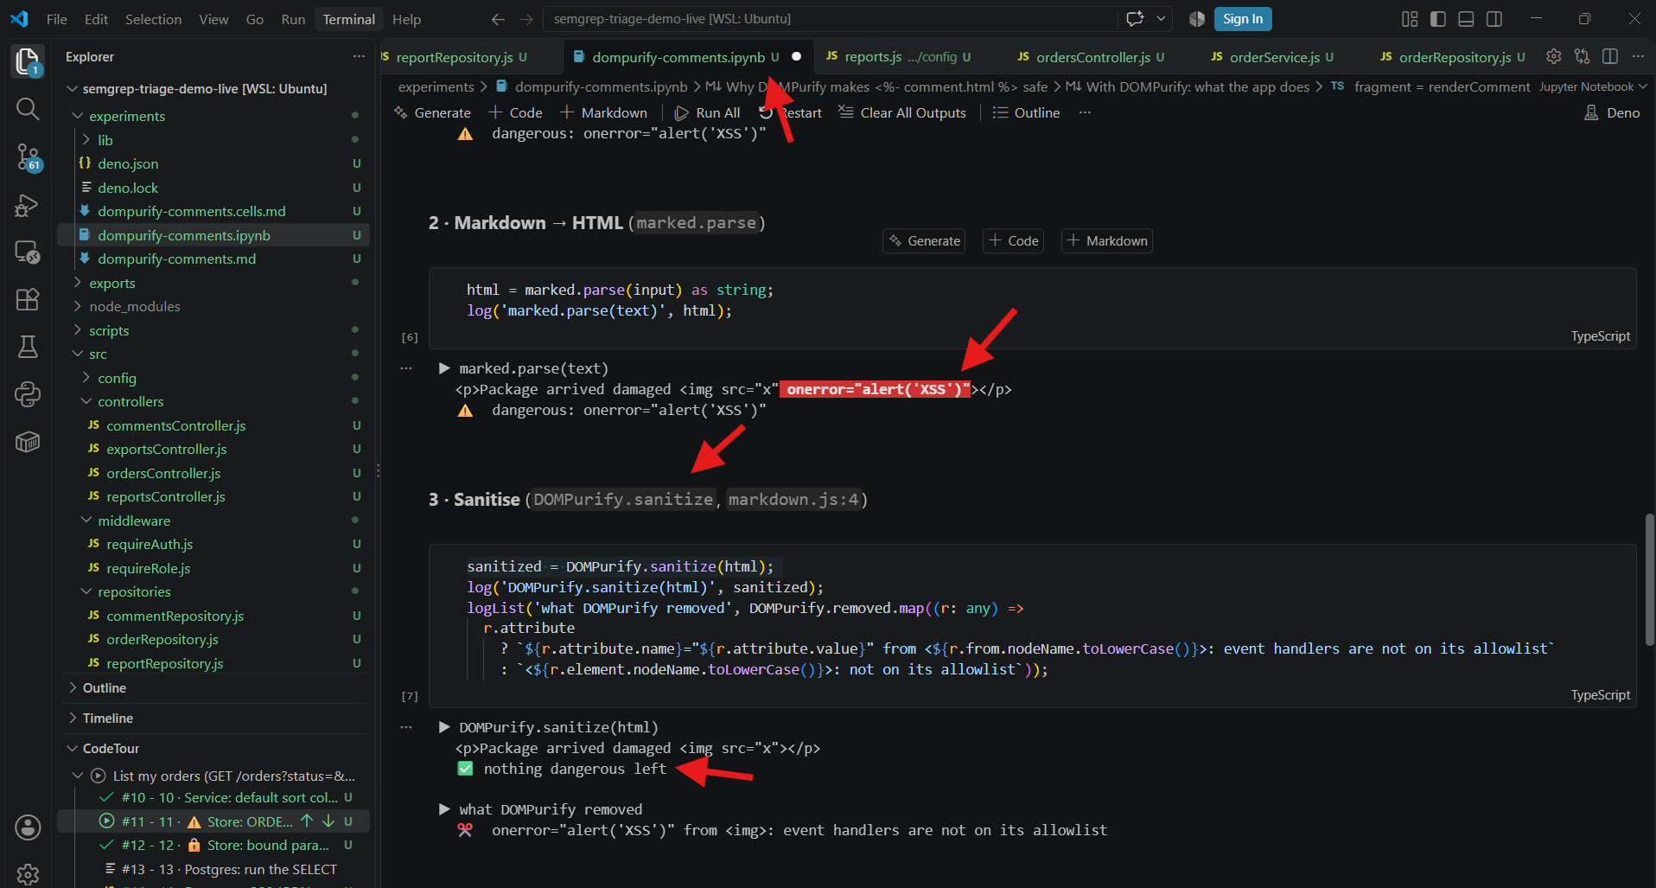This screenshot has height=888, width=1656.
Task: Click the editor vertical scrollbar thumb
Action: pyautogui.click(x=1649, y=579)
